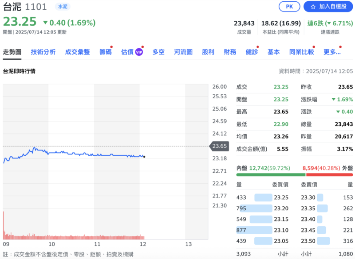Switch to 成交彙整 tab
Image resolution: width=355 pixels, height=259 pixels.
pyautogui.click(x=77, y=52)
